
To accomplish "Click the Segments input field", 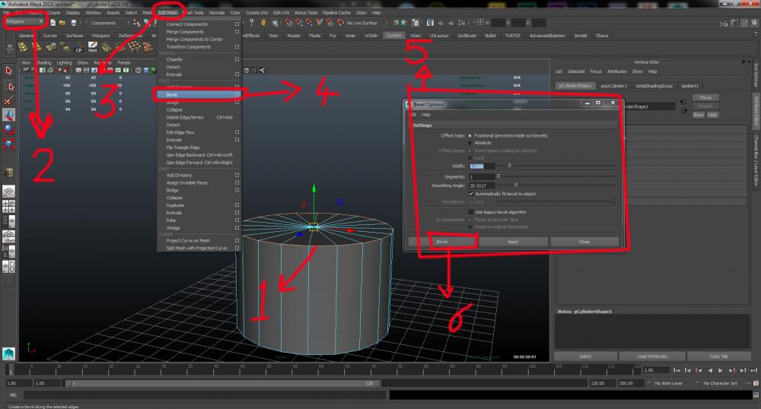I will click(482, 176).
